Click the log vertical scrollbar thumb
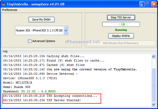Image resolution: width=158 pixels, height=109 pixels. pyautogui.click(x=153, y=85)
